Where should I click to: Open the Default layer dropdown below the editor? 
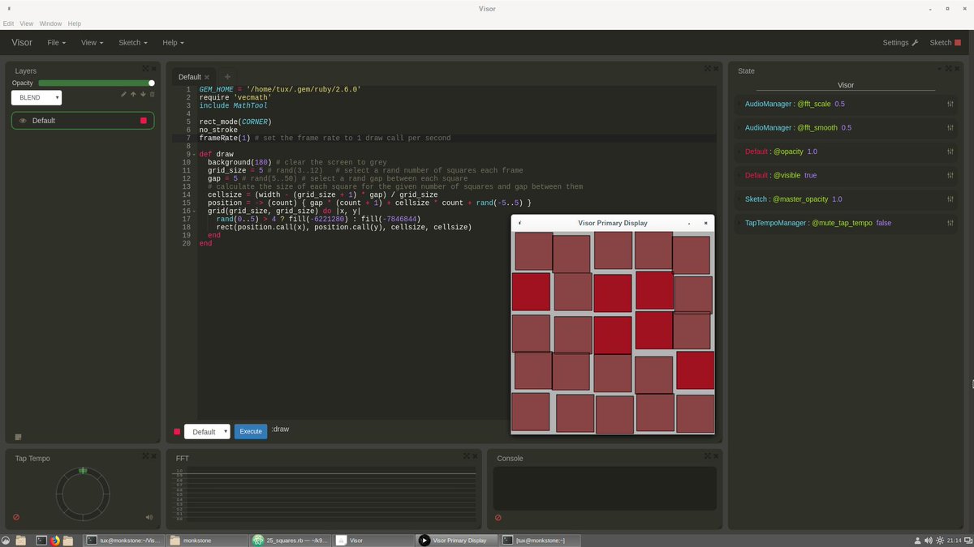(207, 432)
